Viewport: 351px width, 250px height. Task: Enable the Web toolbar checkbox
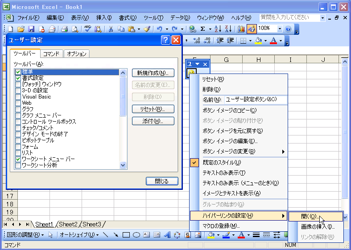(18, 103)
